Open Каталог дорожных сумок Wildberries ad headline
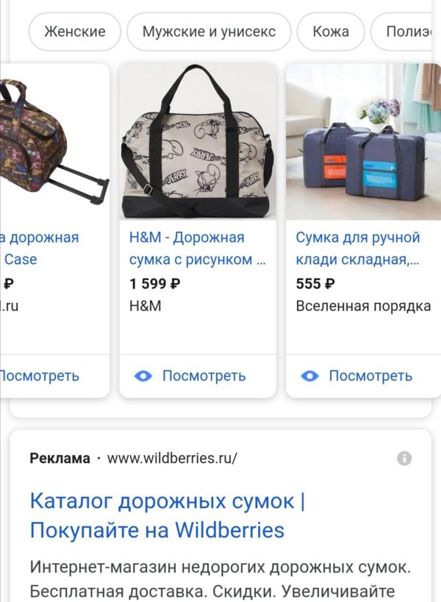Screen dimensions: 441x602 coord(168,515)
